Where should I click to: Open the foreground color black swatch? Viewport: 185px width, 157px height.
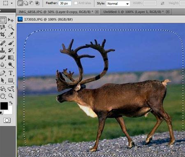(4, 106)
